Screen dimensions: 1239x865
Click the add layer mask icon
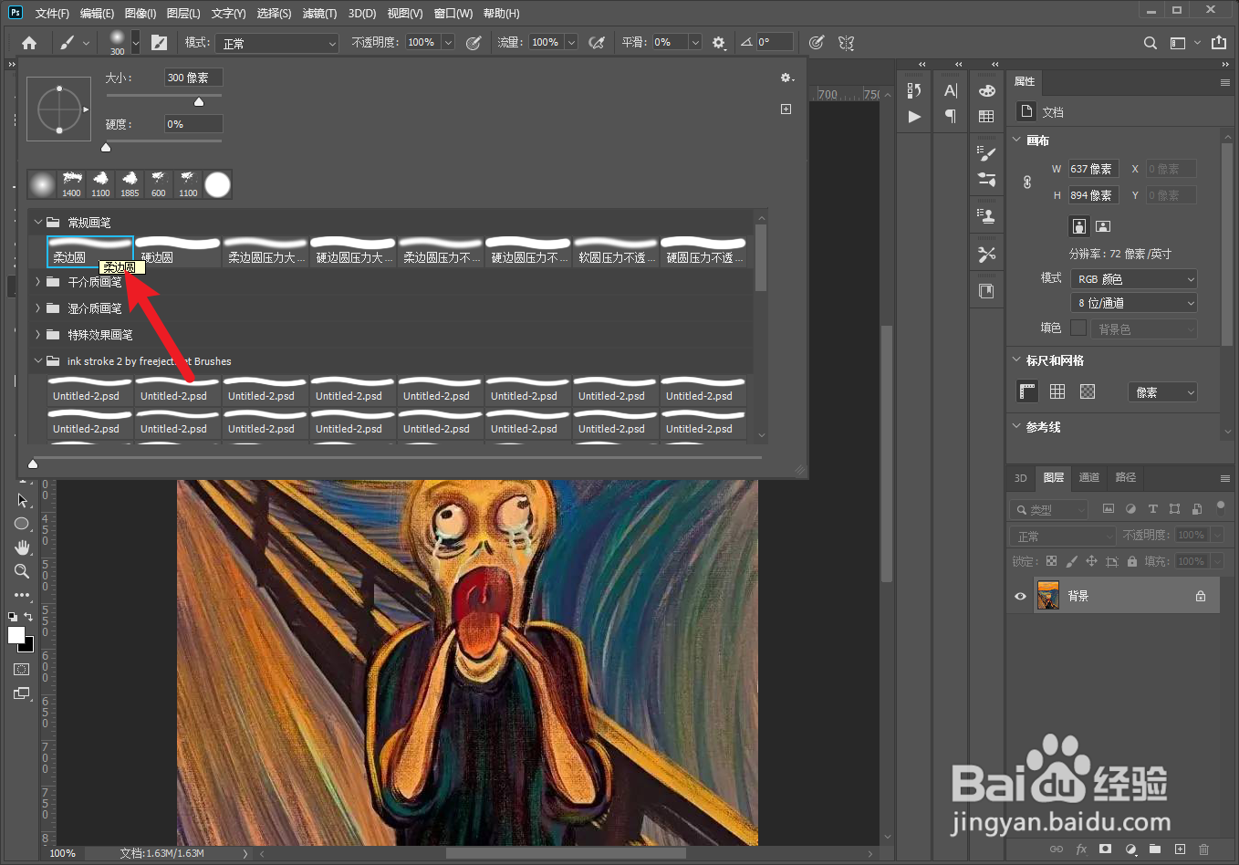pyautogui.click(x=1105, y=849)
